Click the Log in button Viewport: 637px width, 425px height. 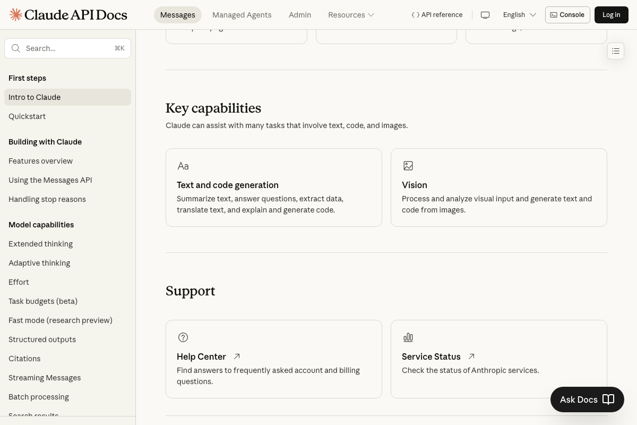612,15
